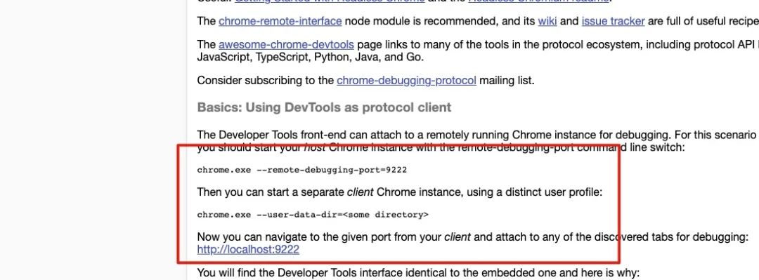This screenshot has width=759, height=280.
Task: Click the 'Basics: Using DevTools as protocol client' heading
Action: [x=324, y=107]
